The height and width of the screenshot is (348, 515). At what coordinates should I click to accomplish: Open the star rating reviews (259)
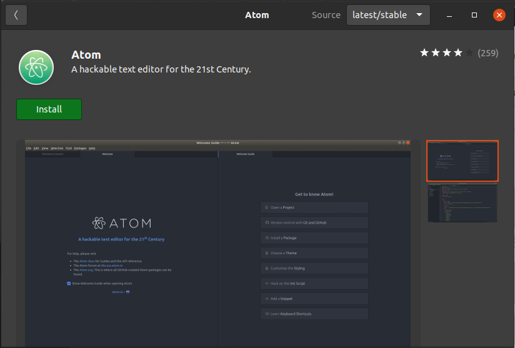point(459,53)
